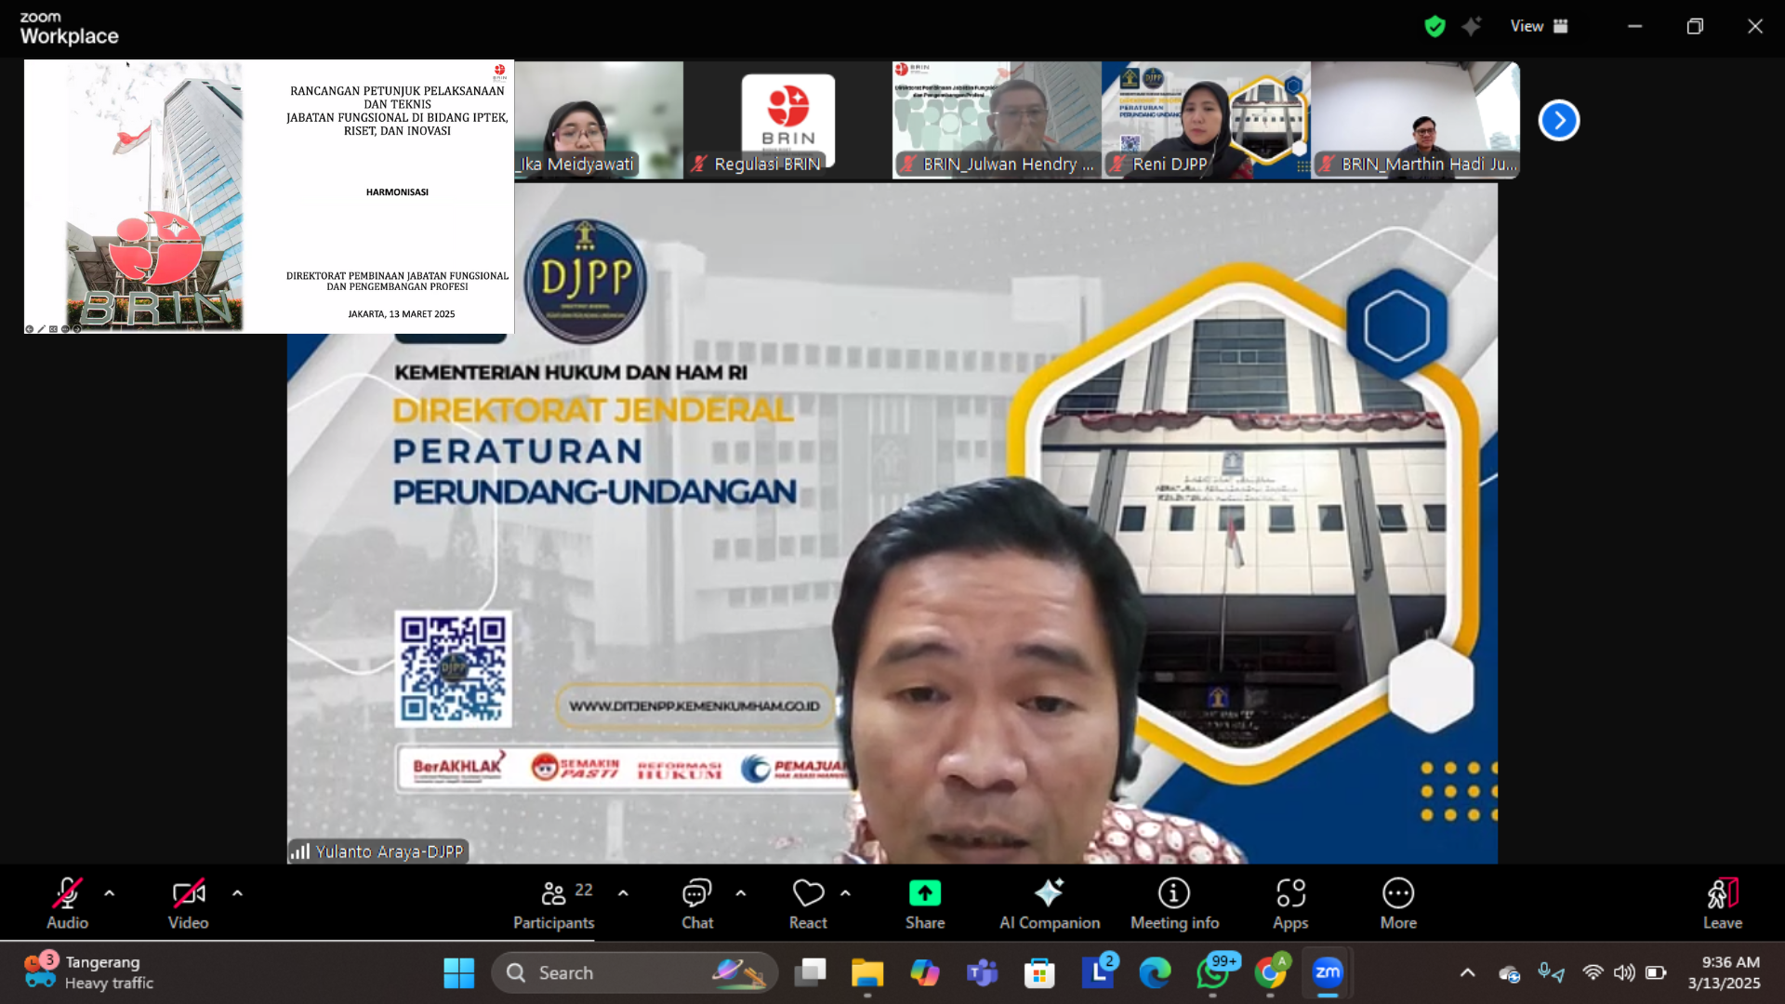Image resolution: width=1785 pixels, height=1004 pixels.
Task: Open Wi-Fi network settings
Action: pos(1593,973)
